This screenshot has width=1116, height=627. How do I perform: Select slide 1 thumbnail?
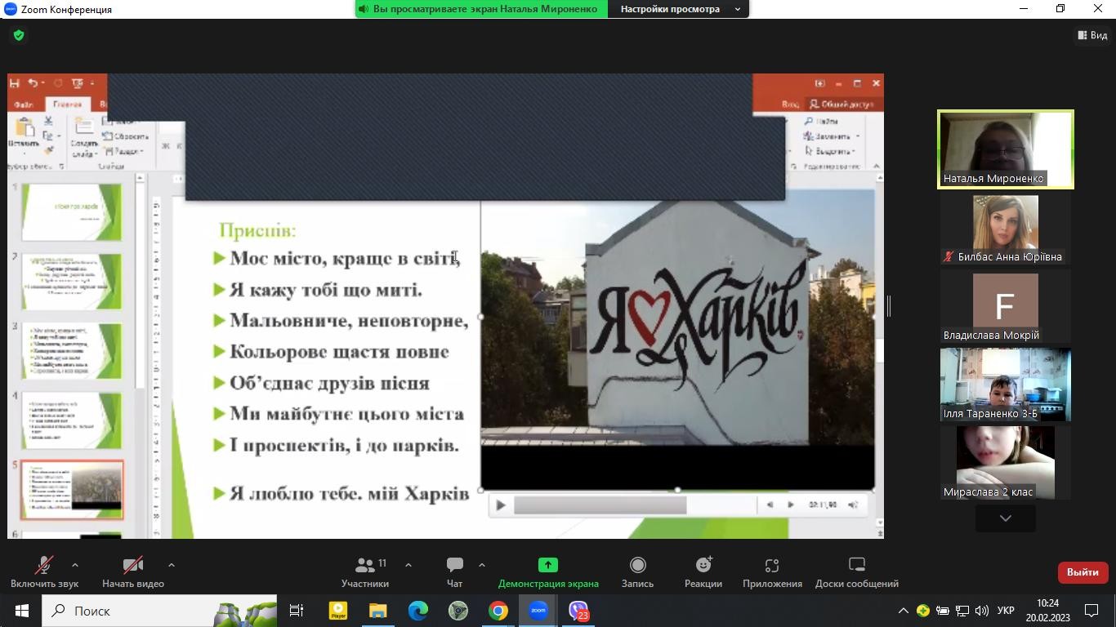coord(72,211)
